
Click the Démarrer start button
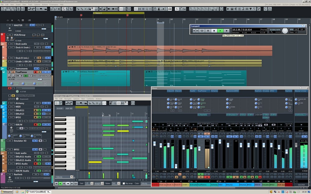(7, 192)
